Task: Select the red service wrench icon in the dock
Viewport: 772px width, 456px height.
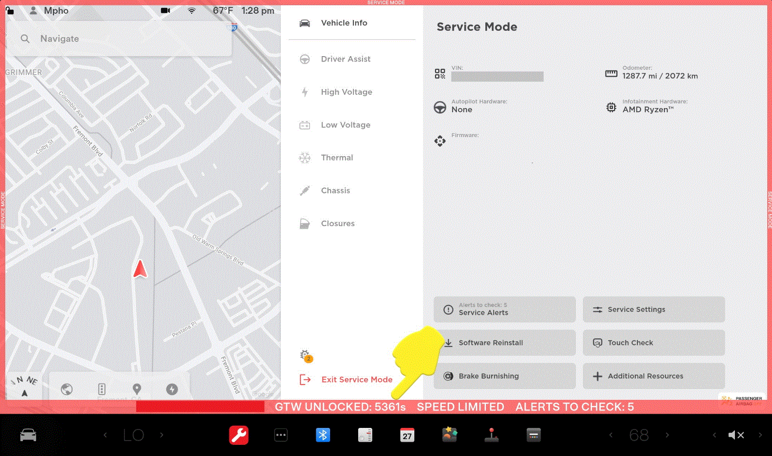Action: 238,435
